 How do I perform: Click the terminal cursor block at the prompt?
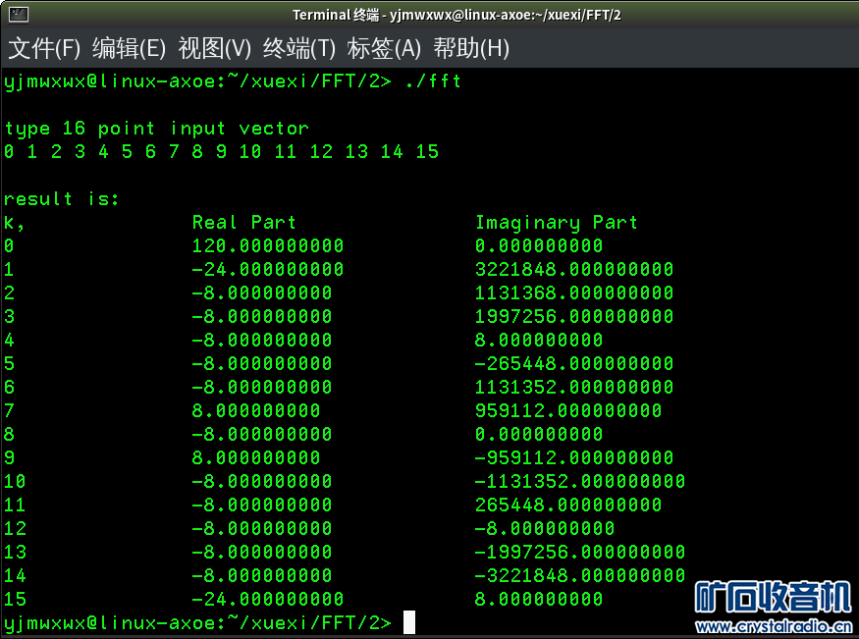coord(408,622)
